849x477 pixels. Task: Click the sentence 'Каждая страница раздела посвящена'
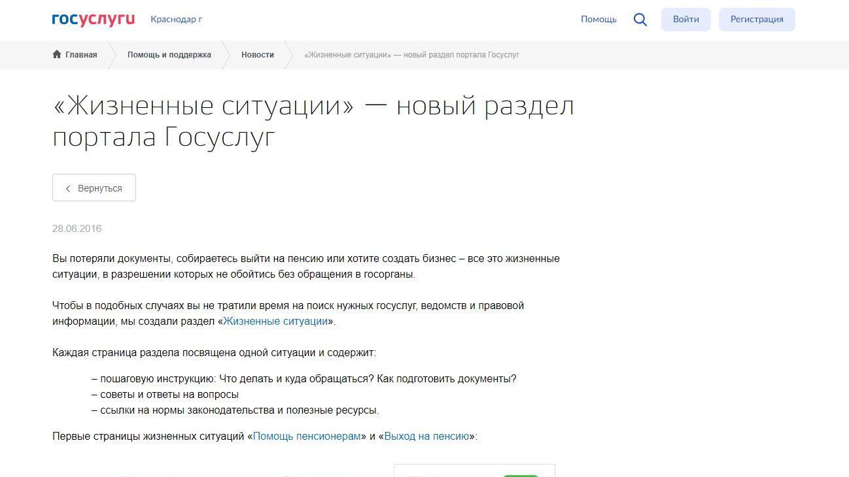coord(214,353)
